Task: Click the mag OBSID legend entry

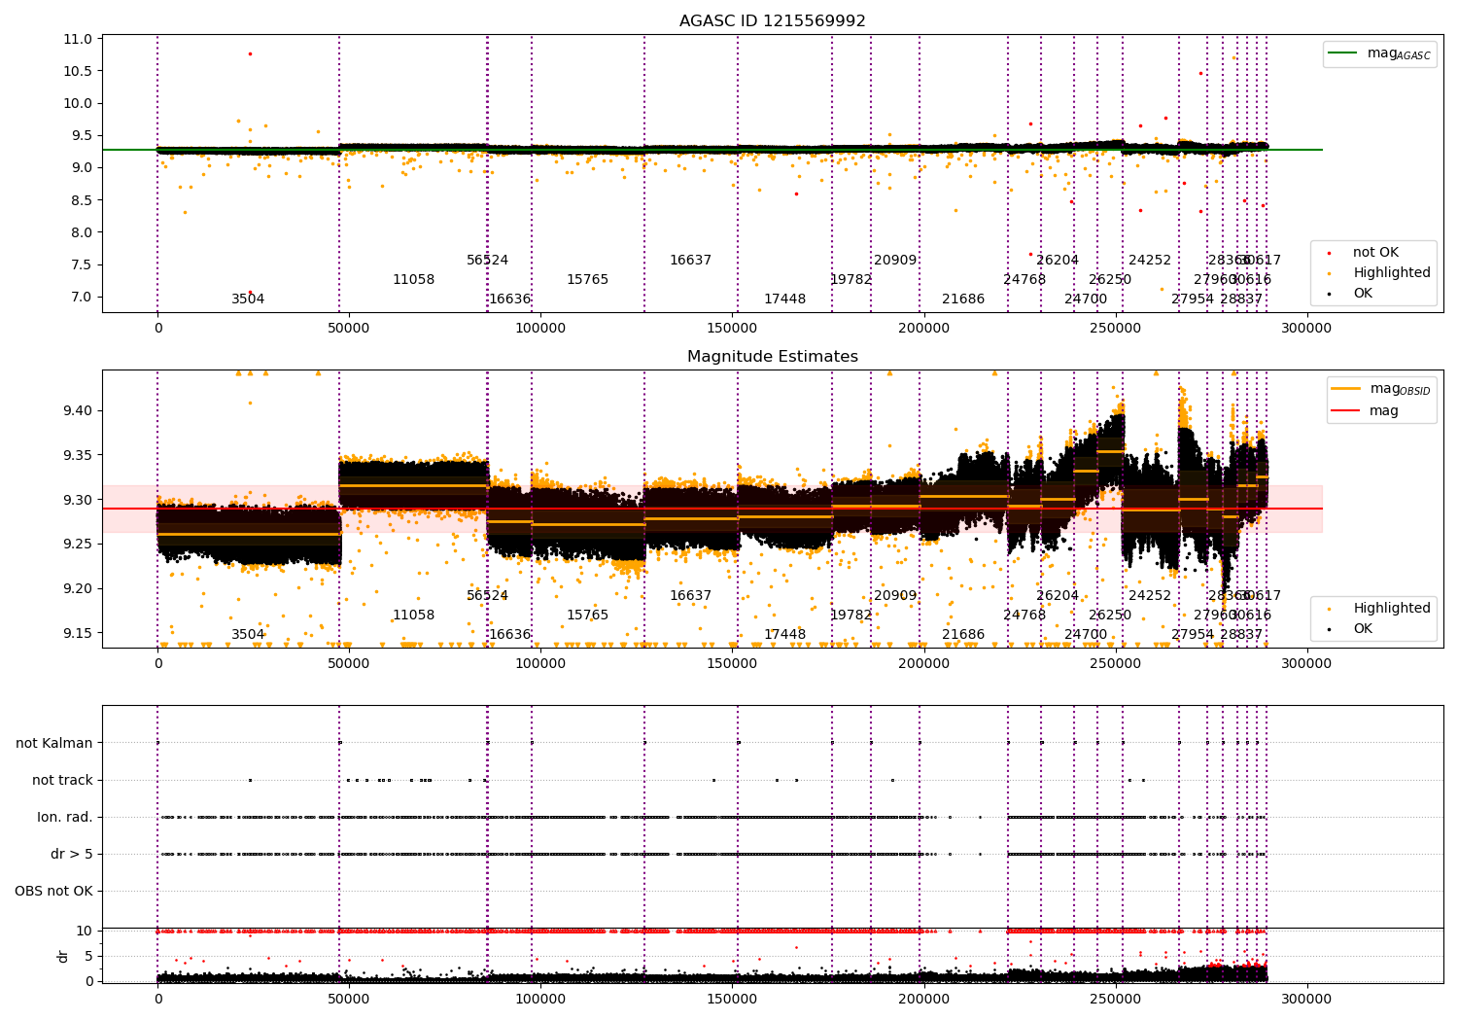Action: point(1380,389)
